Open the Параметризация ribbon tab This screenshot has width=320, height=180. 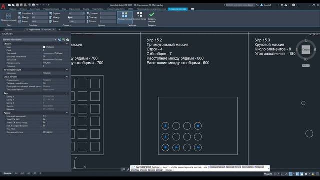coord(51,9)
